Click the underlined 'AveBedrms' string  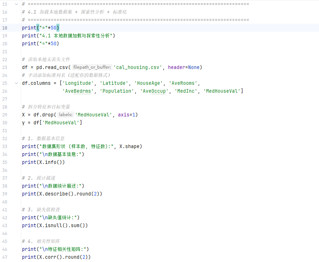coord(78,91)
